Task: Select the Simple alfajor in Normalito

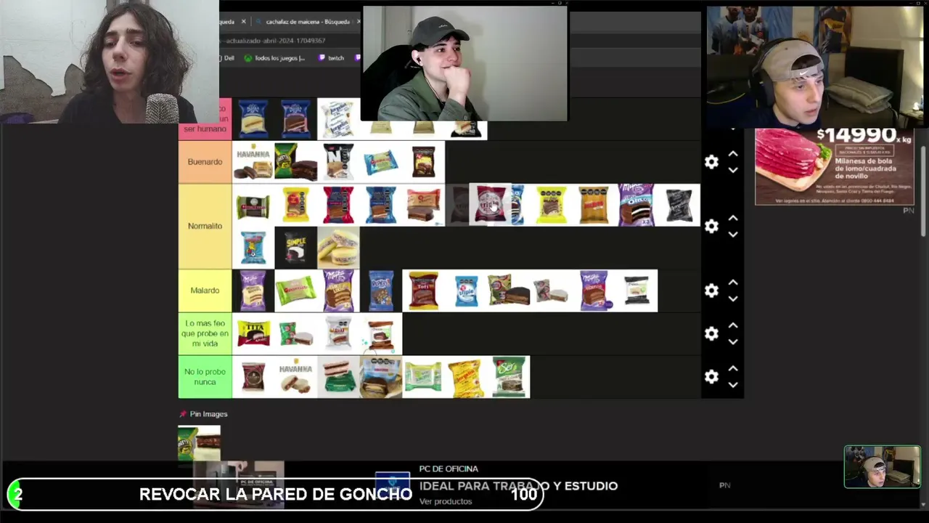Action: click(x=295, y=248)
